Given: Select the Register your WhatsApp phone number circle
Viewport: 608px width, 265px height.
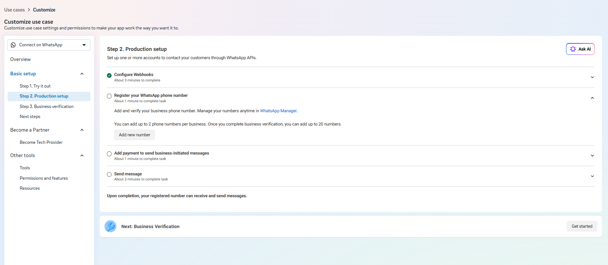Looking at the screenshot, I should 109,96.
